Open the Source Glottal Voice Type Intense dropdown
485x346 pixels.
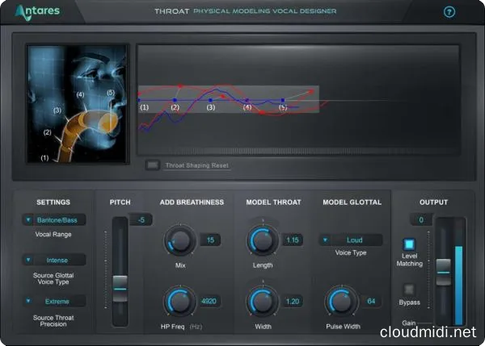tap(54, 261)
